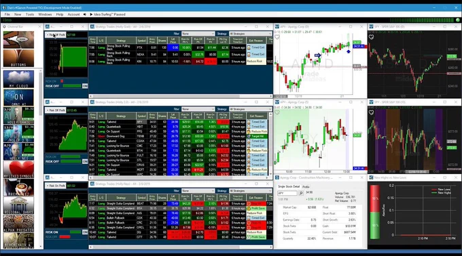This screenshot has width=462, height=256.
Task: Click the AI icon of Holly Grail trades window
Action: pyautogui.click(x=92, y=26)
